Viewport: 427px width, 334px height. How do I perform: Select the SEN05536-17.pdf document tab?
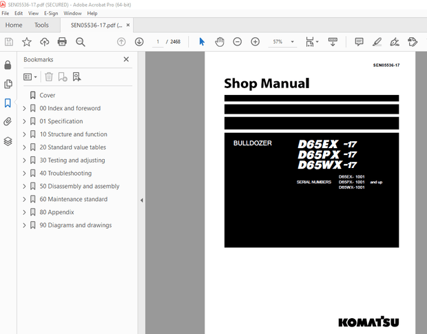click(x=96, y=25)
